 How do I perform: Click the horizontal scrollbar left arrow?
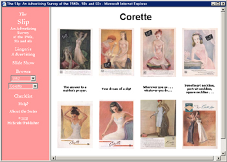[53, 158]
